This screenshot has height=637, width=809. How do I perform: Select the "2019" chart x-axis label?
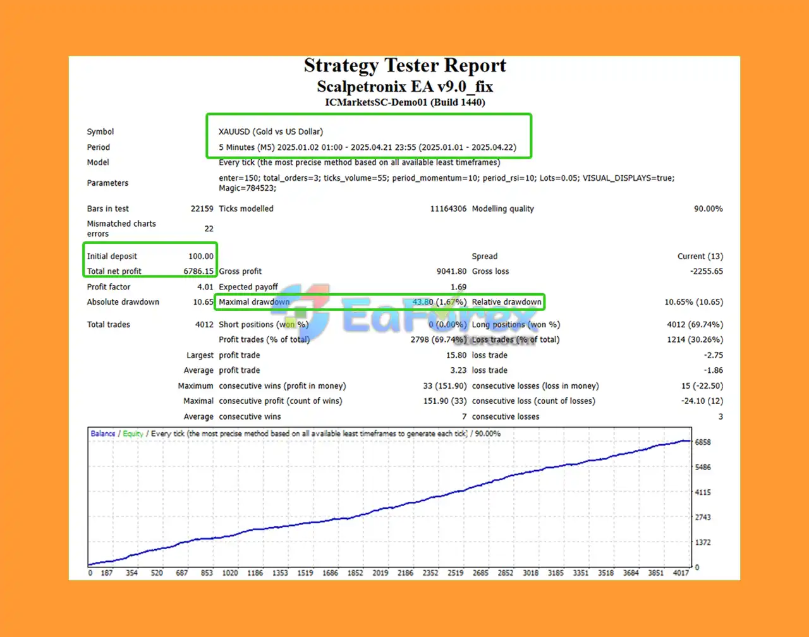pos(380,573)
